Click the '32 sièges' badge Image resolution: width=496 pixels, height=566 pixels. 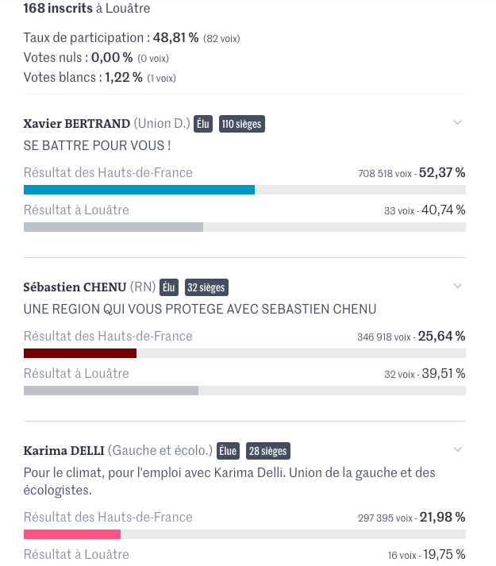click(x=206, y=287)
